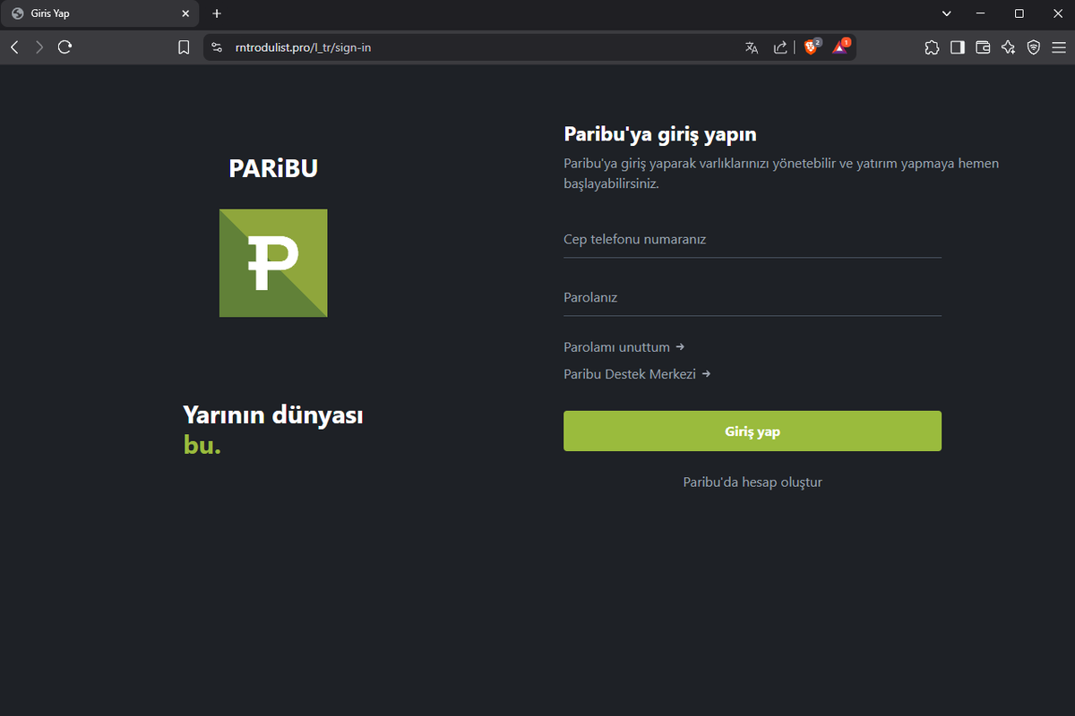Viewport: 1075px width, 716px height.
Task: Open a new browser tab
Action: [216, 13]
